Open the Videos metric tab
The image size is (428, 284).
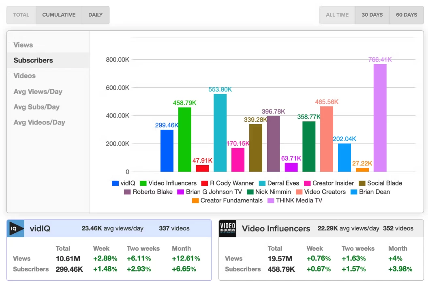tap(24, 76)
